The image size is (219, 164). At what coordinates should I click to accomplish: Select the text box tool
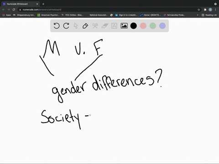(114, 26)
